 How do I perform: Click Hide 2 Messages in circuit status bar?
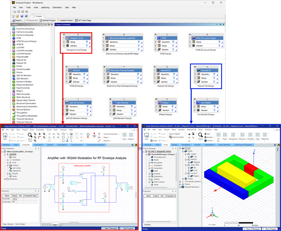pos(110,228)
